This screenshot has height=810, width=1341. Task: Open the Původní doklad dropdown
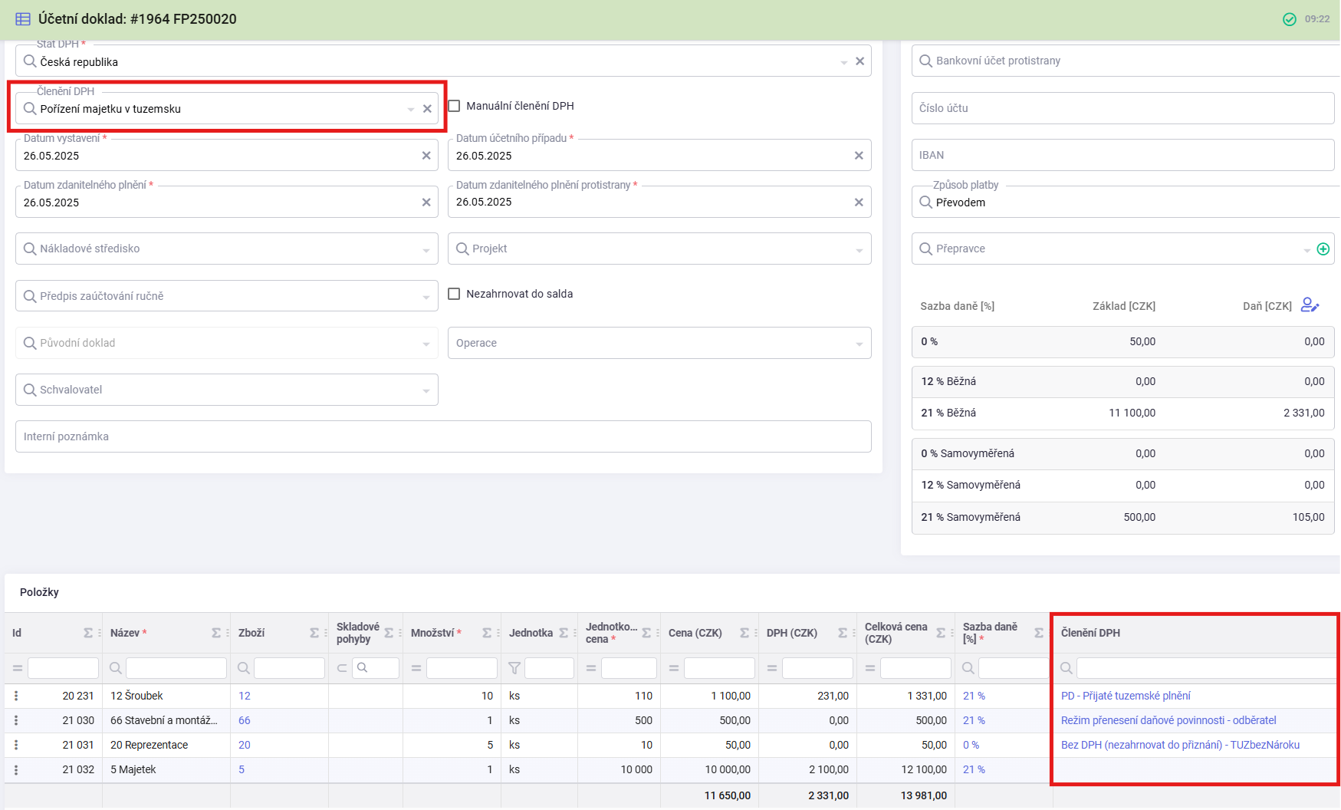[x=426, y=344]
